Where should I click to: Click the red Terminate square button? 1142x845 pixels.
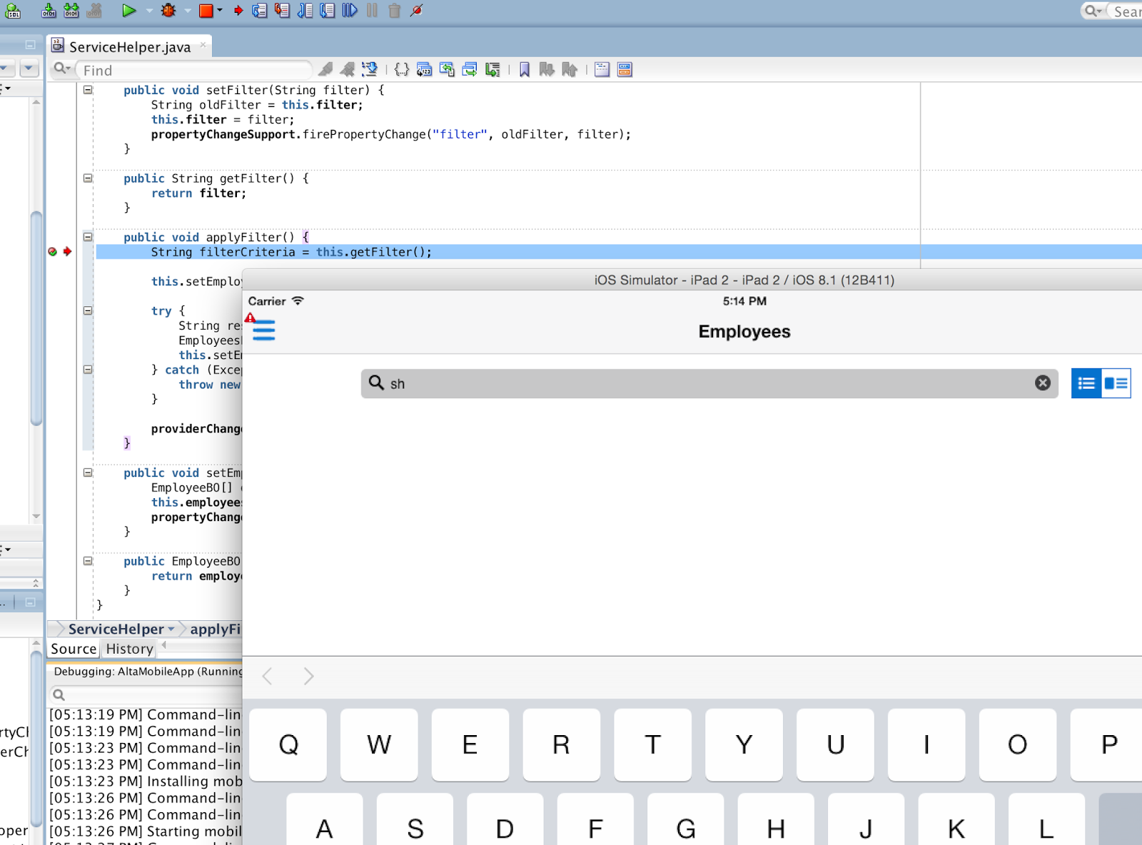(x=206, y=11)
